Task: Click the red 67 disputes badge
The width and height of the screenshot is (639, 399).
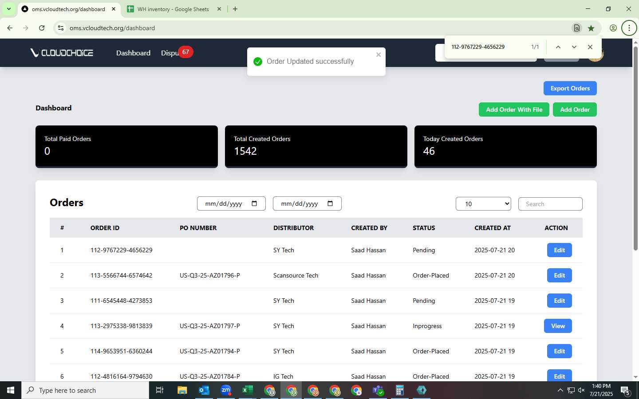Action: (185, 52)
